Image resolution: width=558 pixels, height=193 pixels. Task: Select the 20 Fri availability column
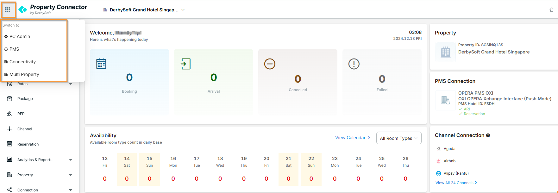[266, 169]
